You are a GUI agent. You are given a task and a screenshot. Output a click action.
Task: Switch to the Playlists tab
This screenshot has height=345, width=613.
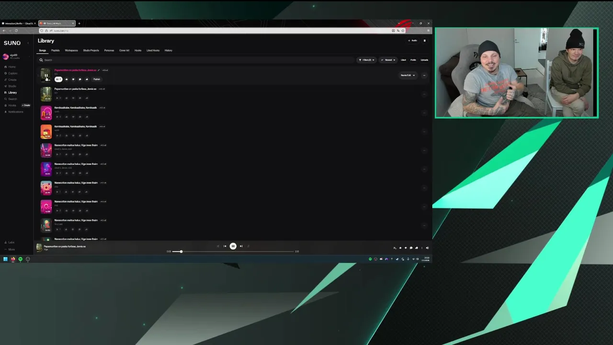coord(56,50)
